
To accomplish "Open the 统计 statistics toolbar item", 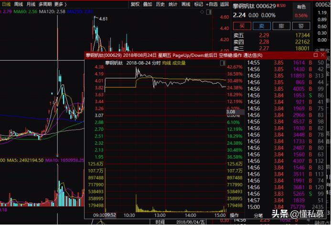I will click(x=173, y=4).
